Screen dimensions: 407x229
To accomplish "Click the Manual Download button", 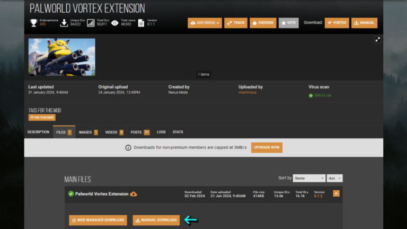I will pyautogui.click(x=156, y=220).
